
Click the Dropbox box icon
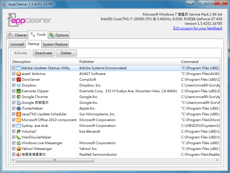coord(19,85)
